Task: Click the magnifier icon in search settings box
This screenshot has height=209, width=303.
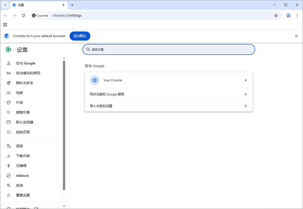Action: click(88, 49)
